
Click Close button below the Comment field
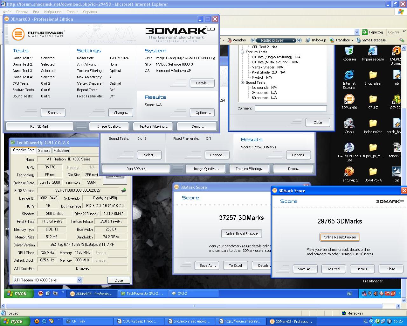point(318,123)
